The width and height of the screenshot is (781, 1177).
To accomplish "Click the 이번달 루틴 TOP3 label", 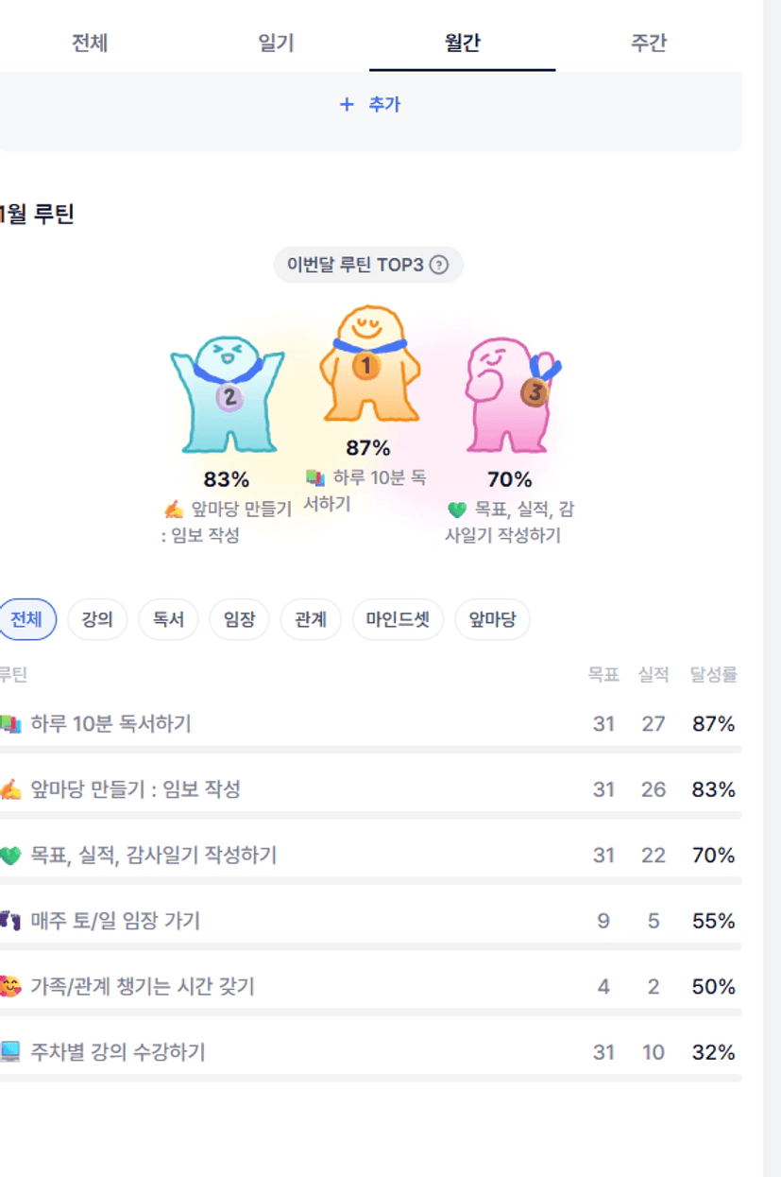I will [355, 265].
